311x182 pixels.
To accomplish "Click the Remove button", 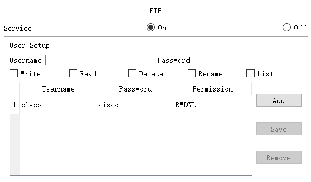I will [279, 157].
